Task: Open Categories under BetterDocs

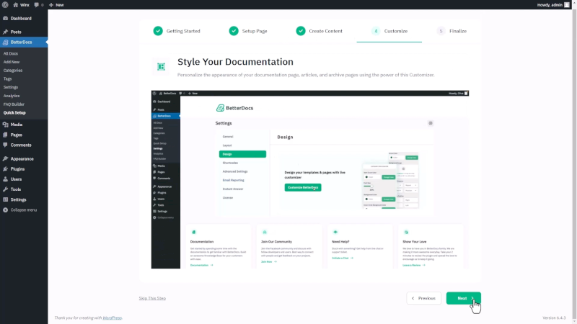Action: 13,71
